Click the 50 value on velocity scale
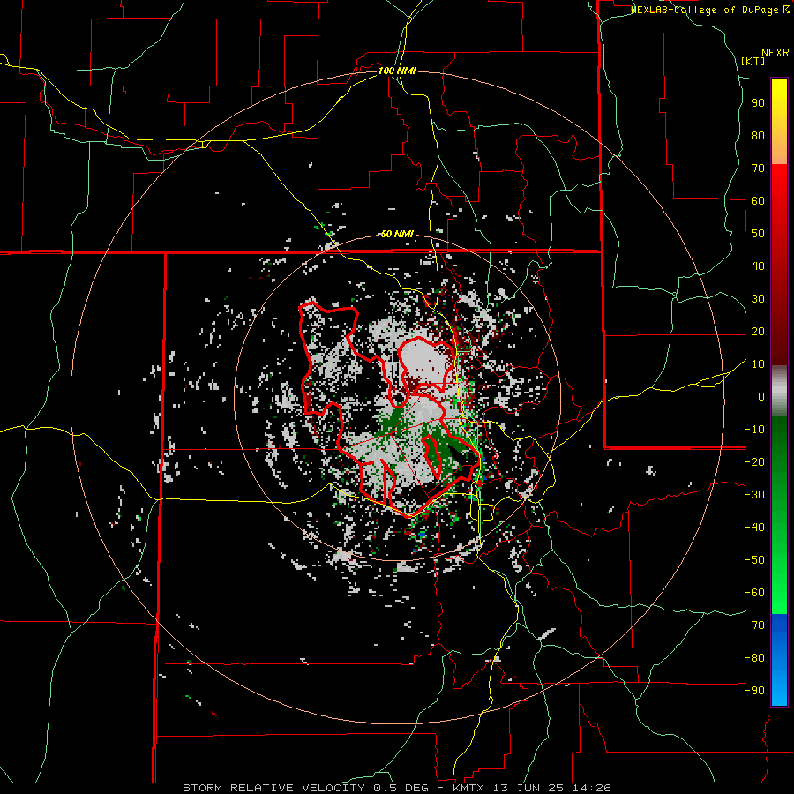794x794 pixels. click(758, 234)
